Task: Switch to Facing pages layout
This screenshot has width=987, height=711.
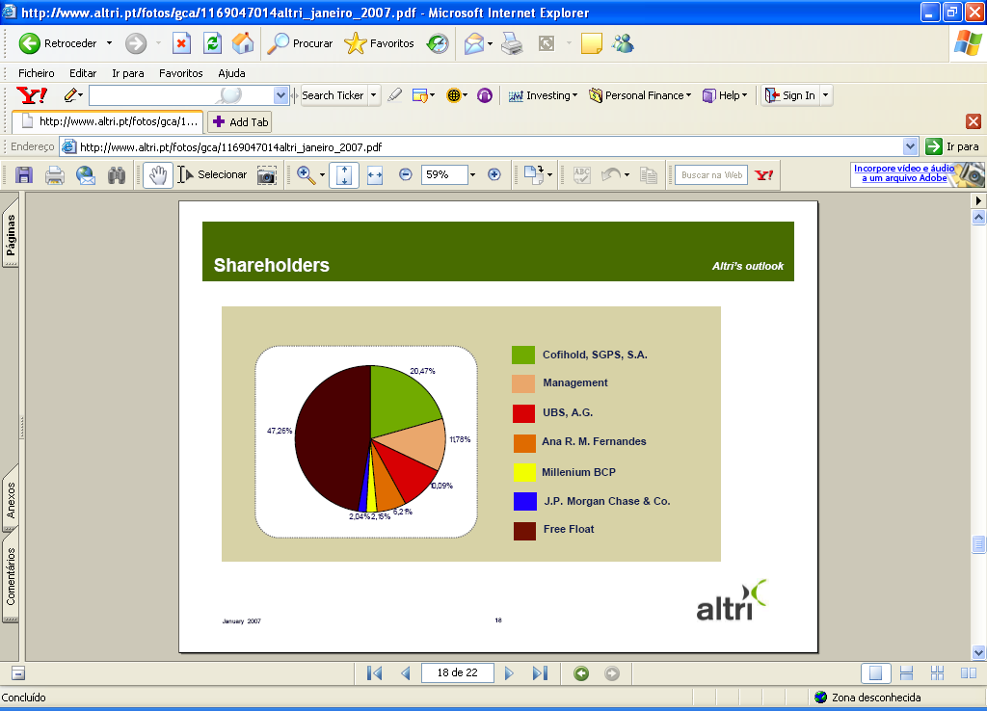Action: [968, 673]
